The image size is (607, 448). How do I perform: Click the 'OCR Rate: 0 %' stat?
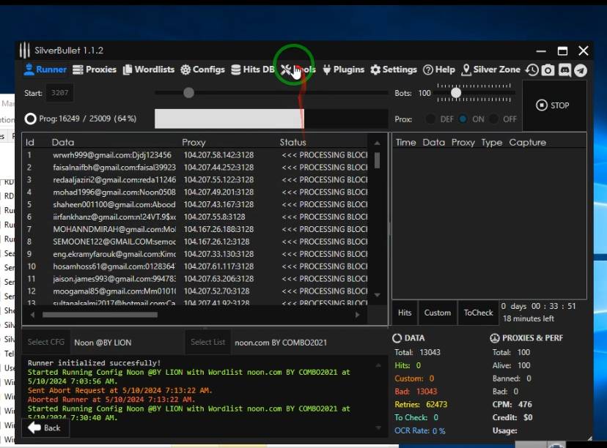tap(419, 430)
